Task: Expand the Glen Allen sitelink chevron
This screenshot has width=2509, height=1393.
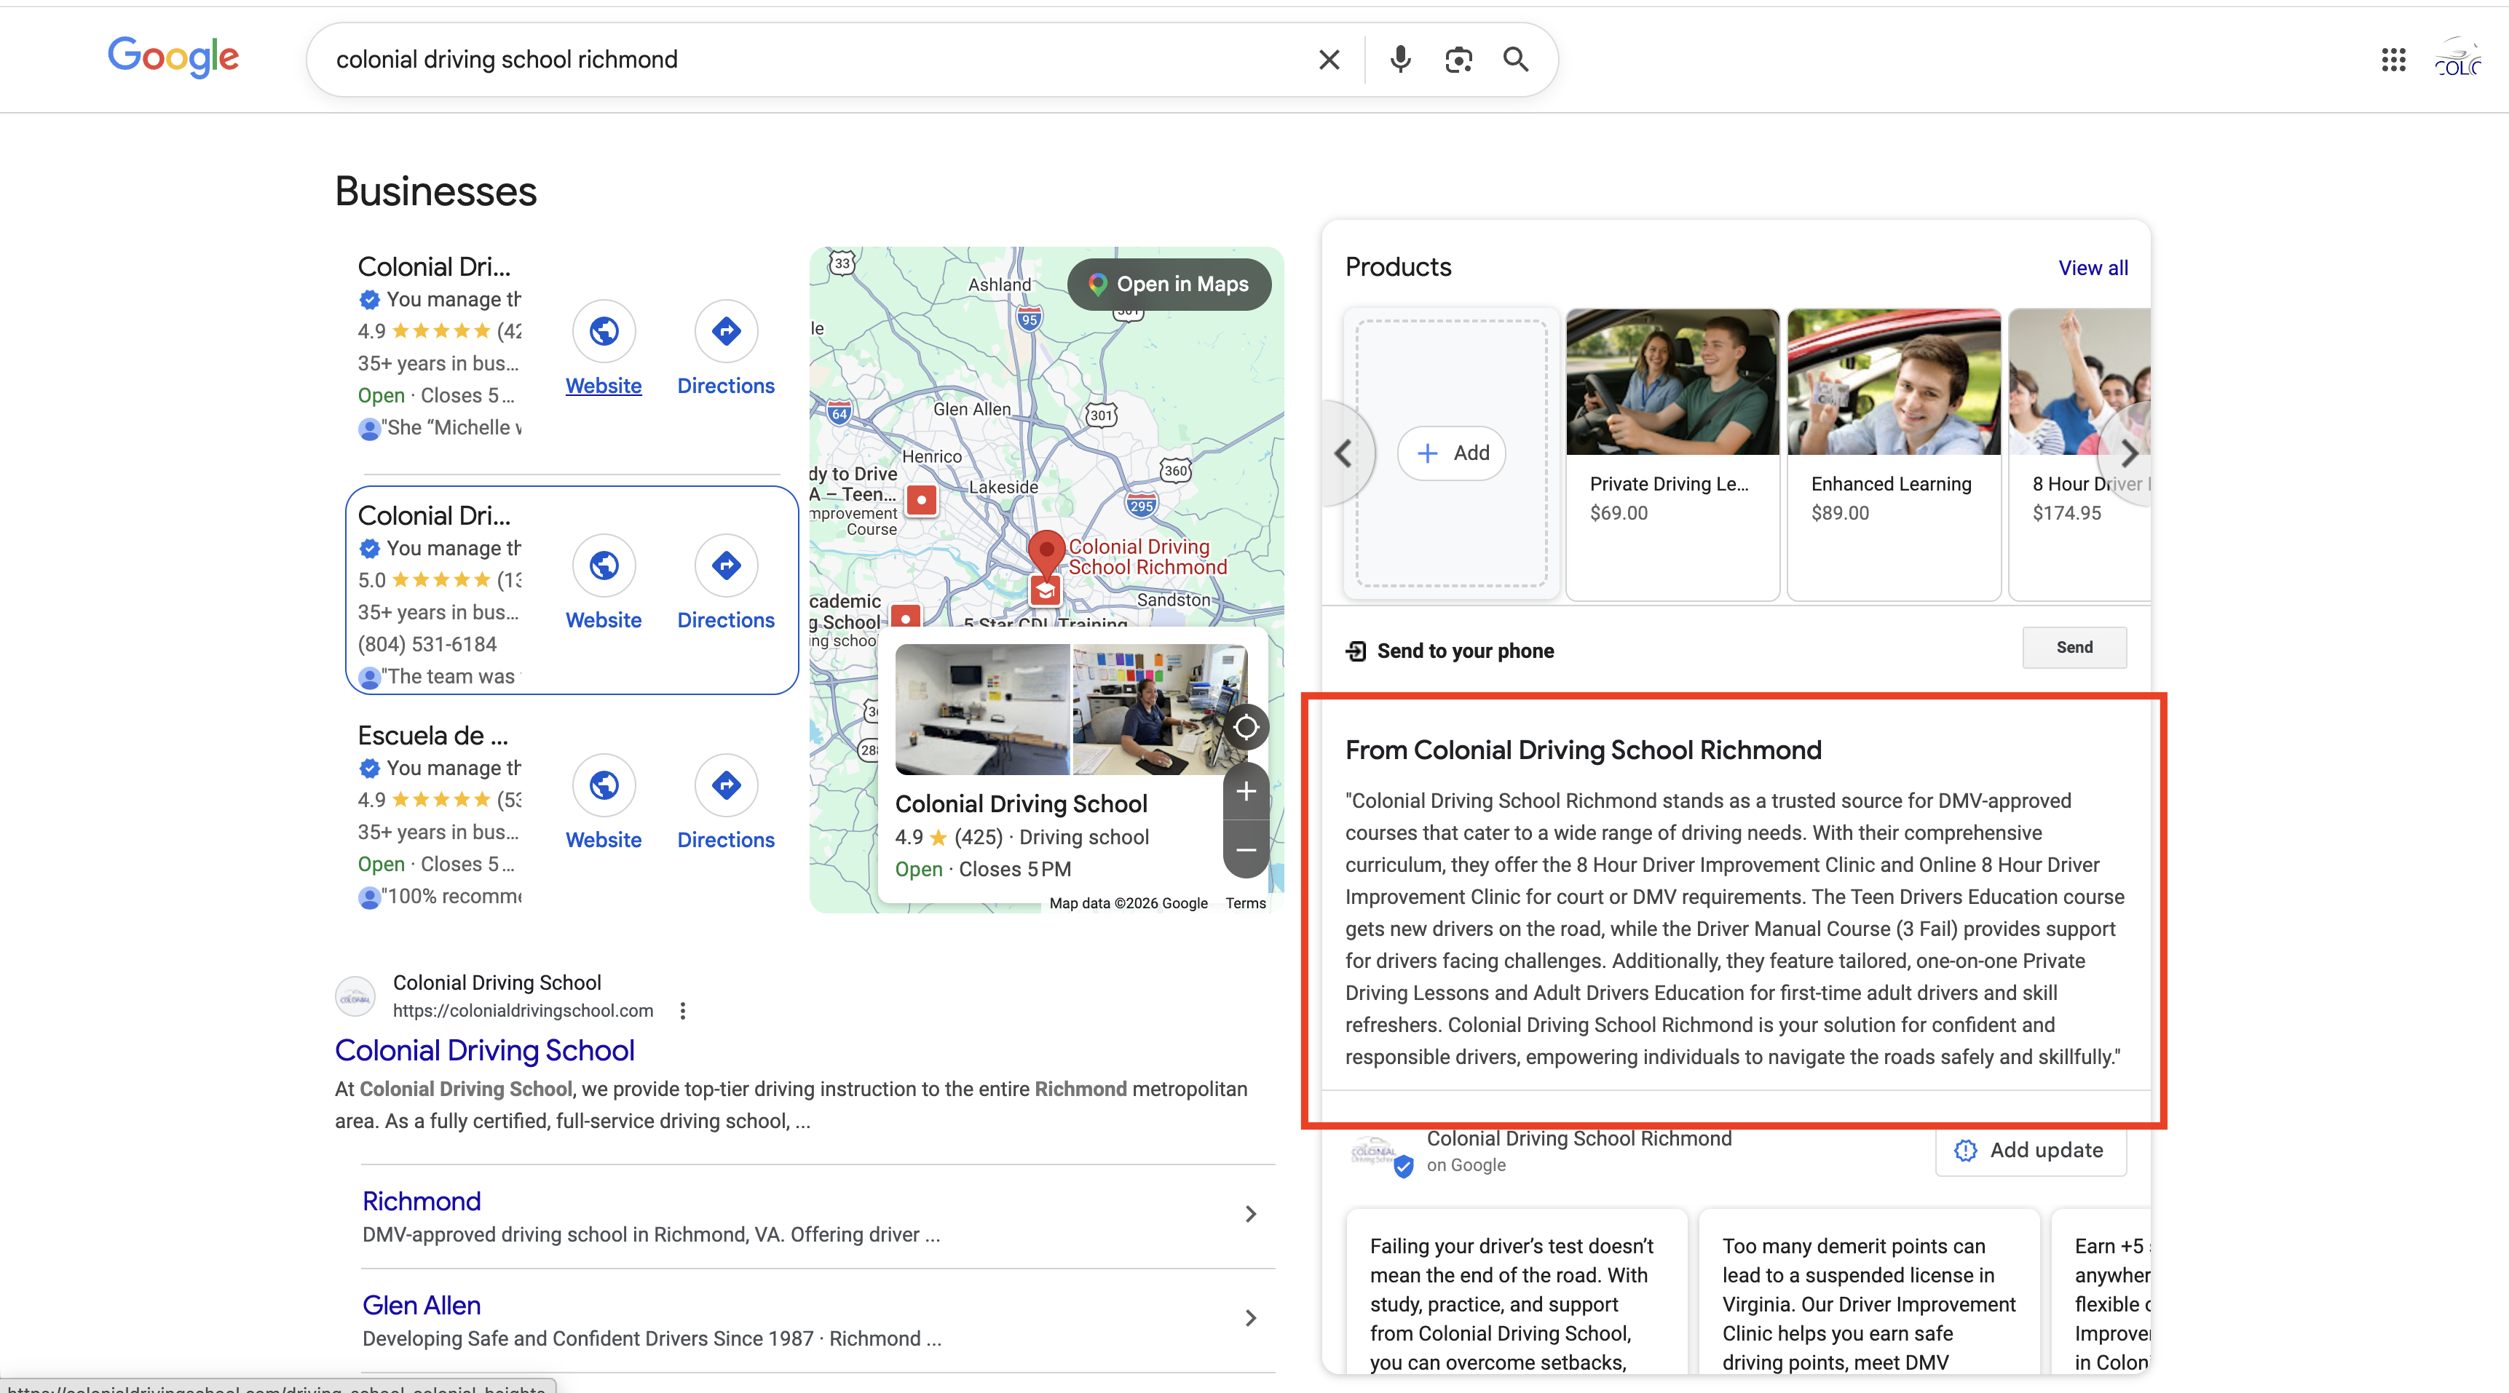Action: [1251, 1318]
